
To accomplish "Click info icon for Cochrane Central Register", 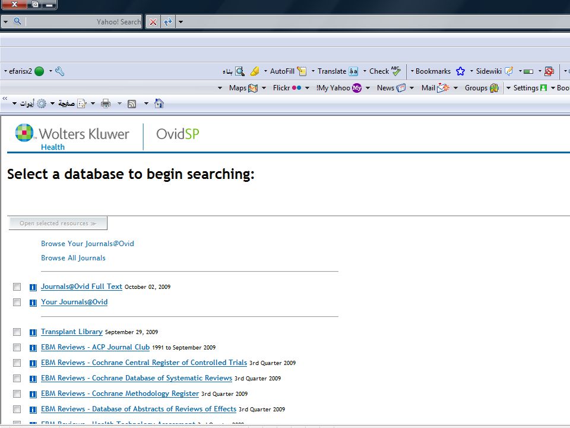I will pos(33,363).
